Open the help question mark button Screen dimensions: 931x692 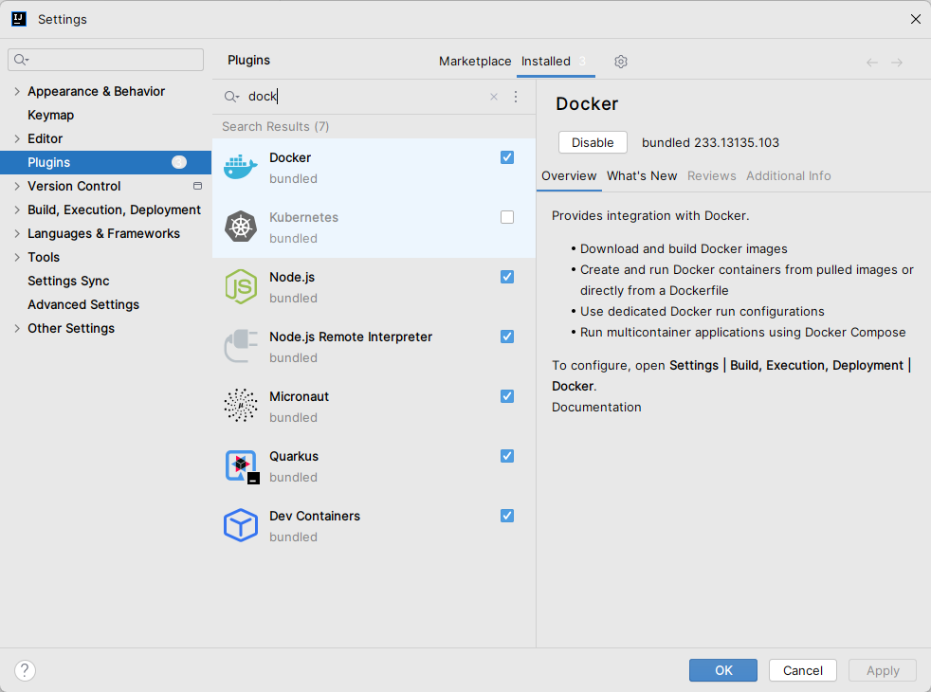point(25,670)
